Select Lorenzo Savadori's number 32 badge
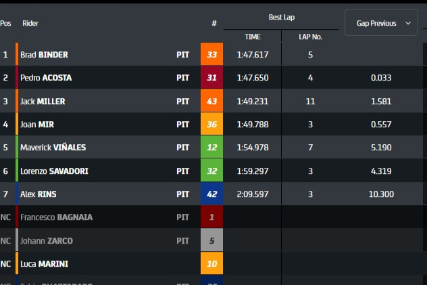The image size is (427, 285). [211, 171]
